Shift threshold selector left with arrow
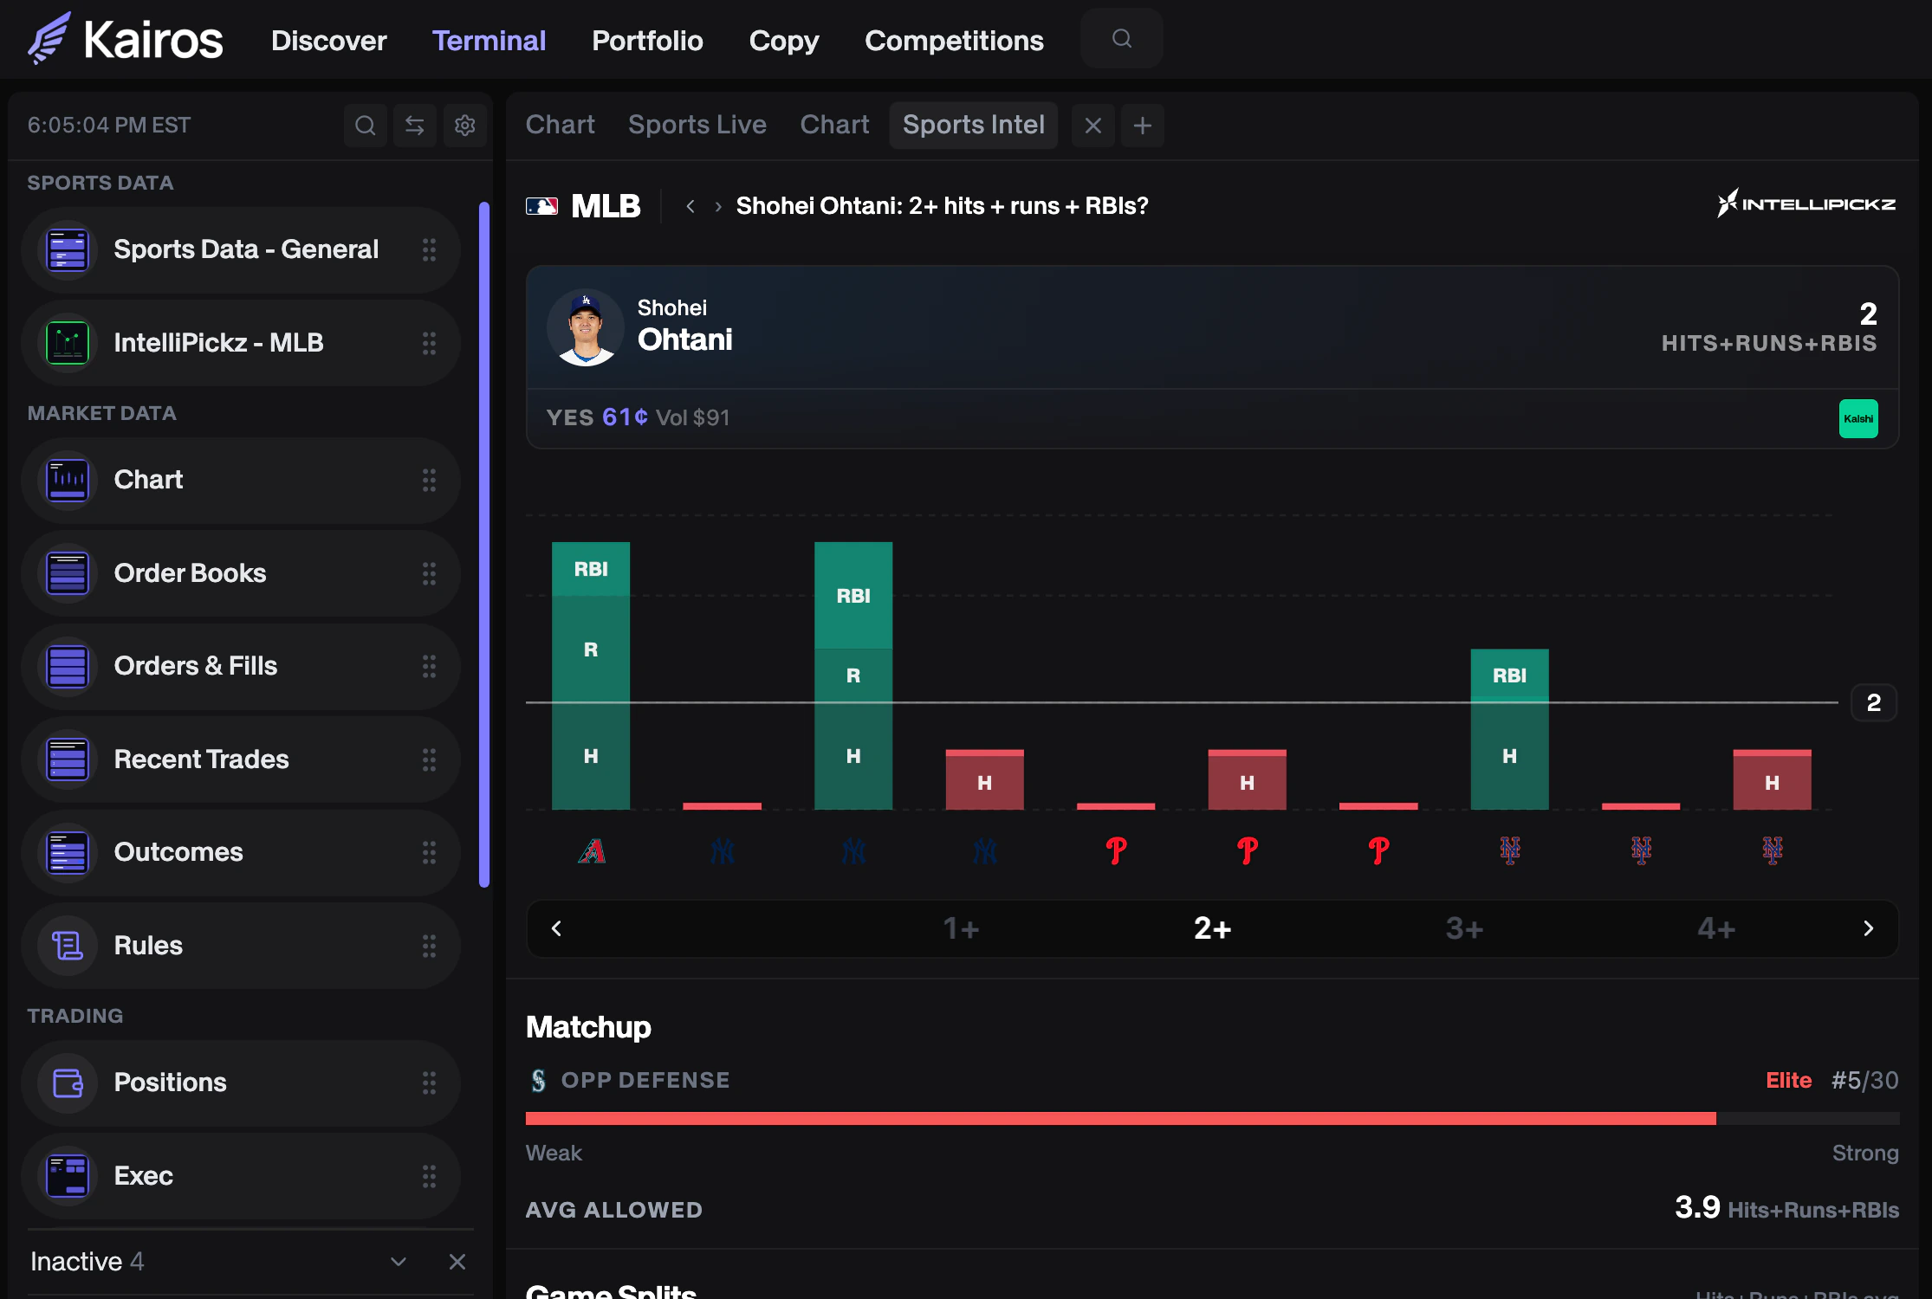The height and width of the screenshot is (1299, 1932). (x=556, y=928)
